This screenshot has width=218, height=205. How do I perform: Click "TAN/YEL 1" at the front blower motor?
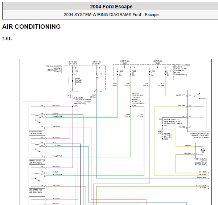(x=189, y=145)
